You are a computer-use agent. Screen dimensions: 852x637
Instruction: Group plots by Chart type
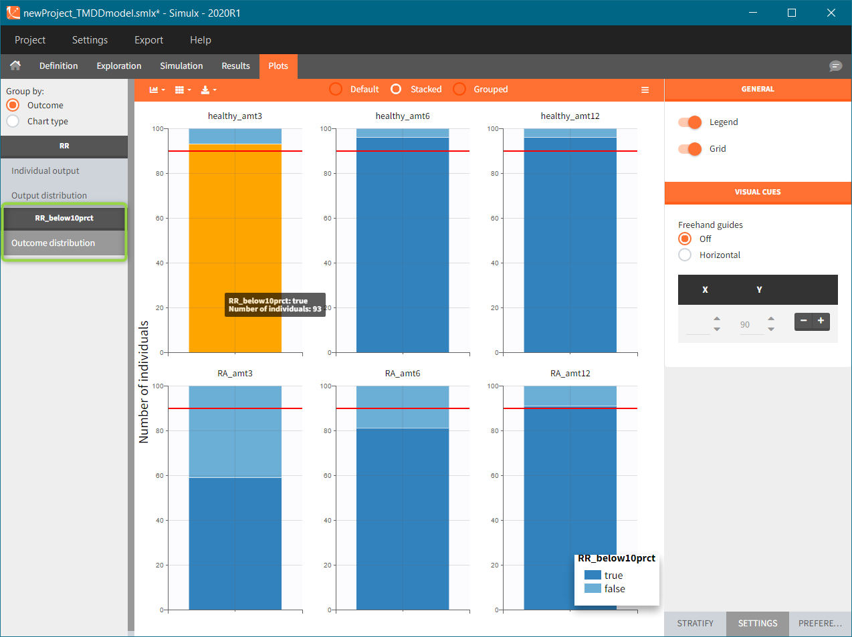(13, 122)
